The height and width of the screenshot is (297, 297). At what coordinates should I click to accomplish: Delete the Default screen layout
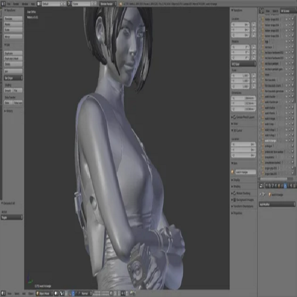65,4
